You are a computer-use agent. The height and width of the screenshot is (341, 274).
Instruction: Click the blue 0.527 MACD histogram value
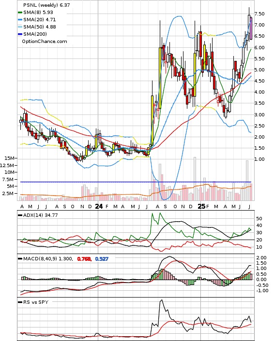click(102, 259)
